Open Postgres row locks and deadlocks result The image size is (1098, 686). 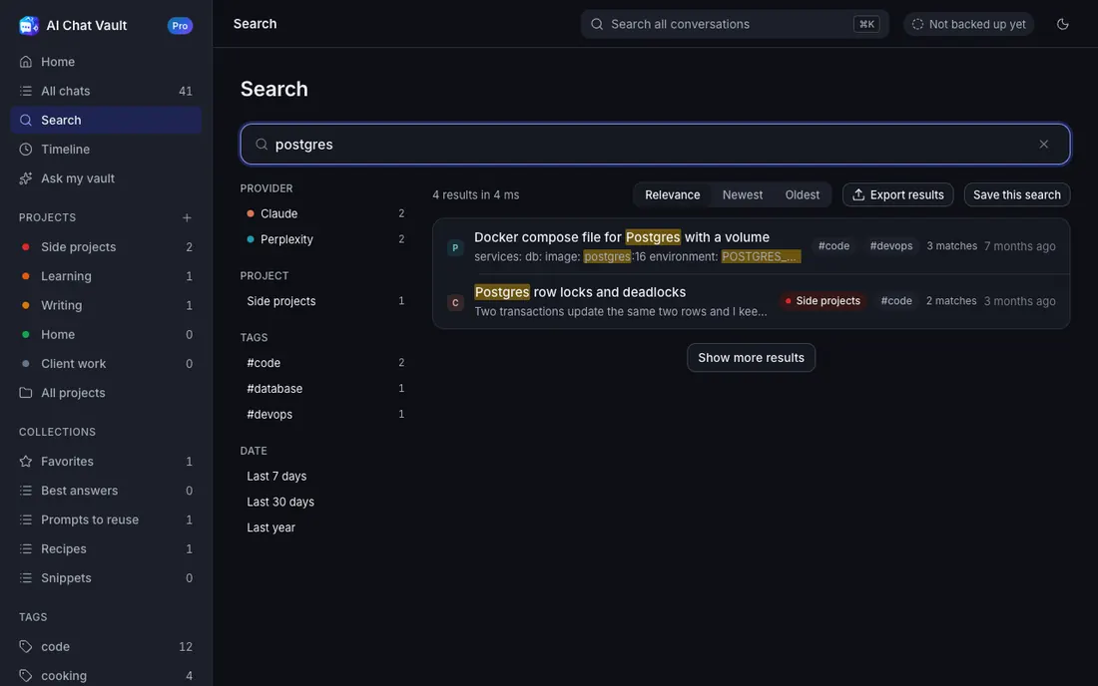click(x=751, y=301)
